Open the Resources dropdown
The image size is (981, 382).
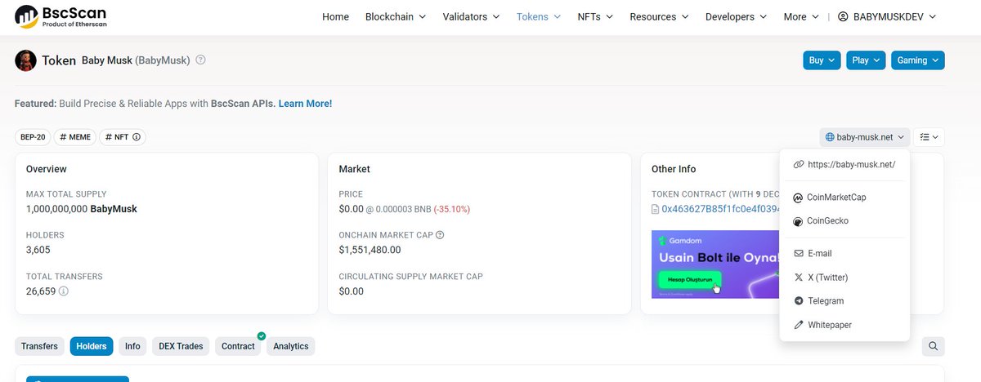click(x=659, y=17)
